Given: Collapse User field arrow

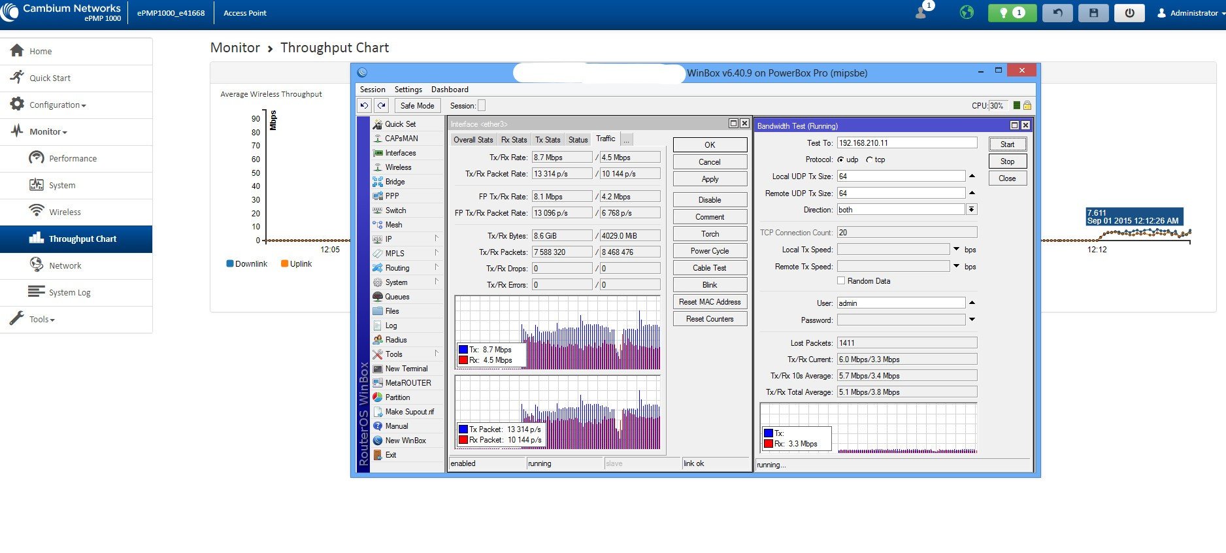Looking at the screenshot, I should tap(972, 303).
